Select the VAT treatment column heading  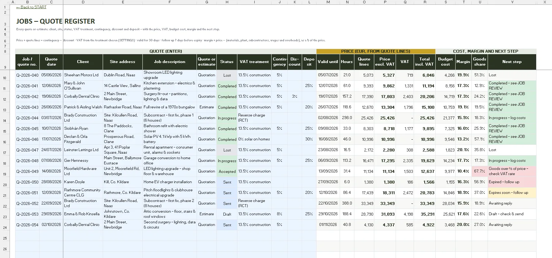[254, 62]
